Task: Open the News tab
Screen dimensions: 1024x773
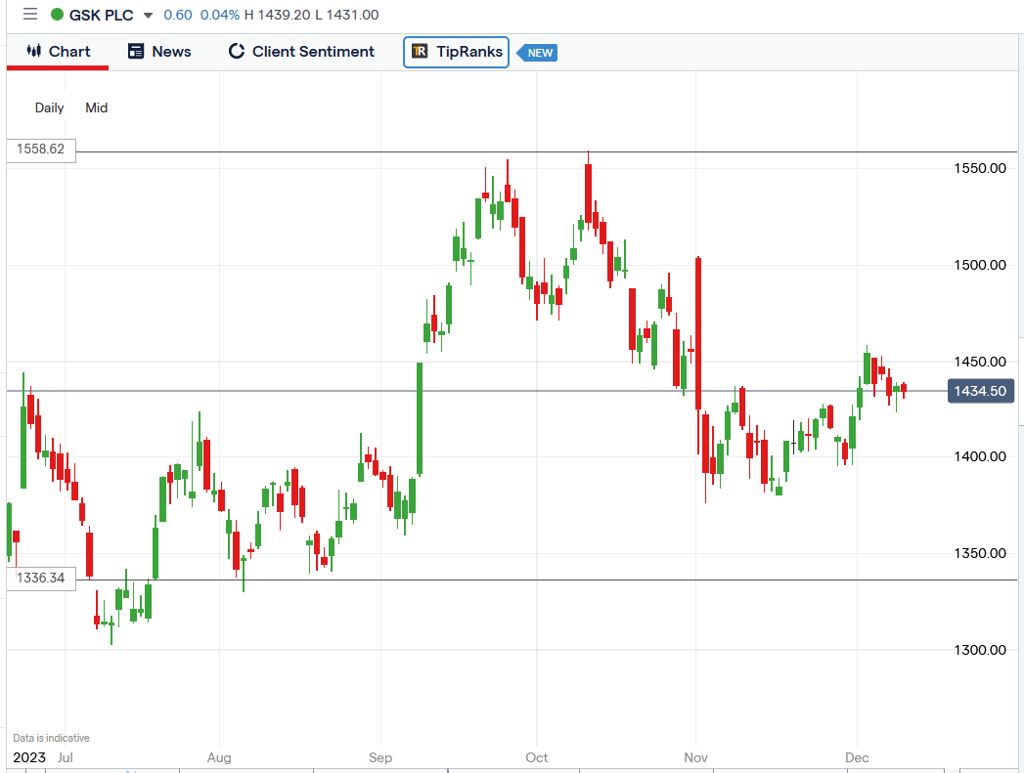Action: click(x=159, y=52)
